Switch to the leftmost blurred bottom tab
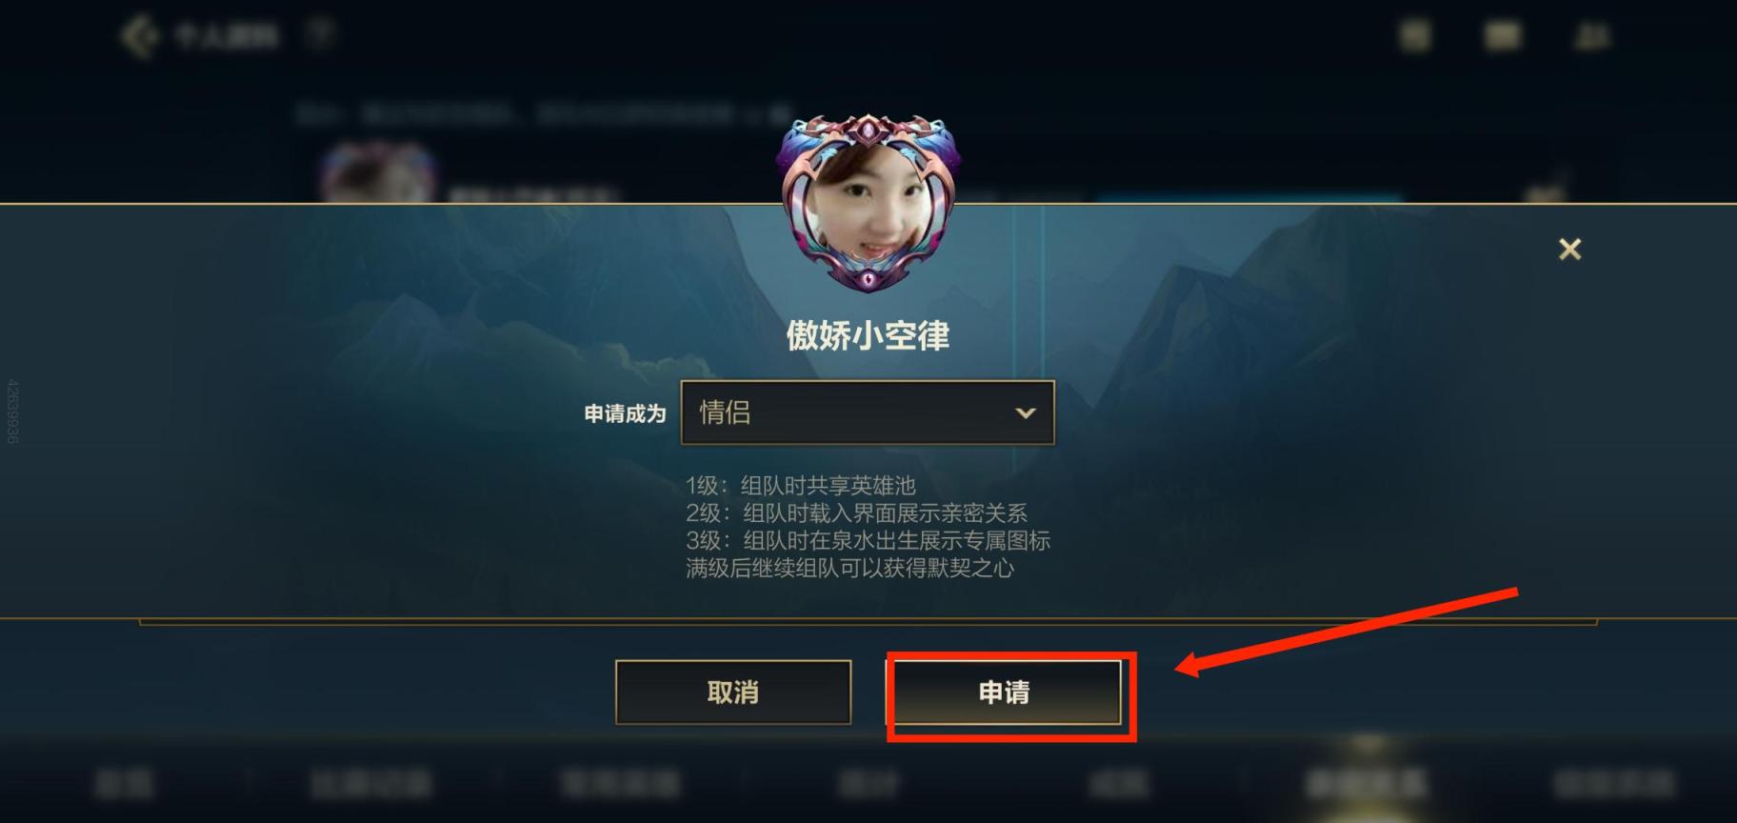The image size is (1737, 823). [x=124, y=784]
